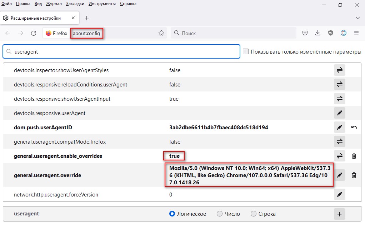Click the devtools.responsive.userAgent name
Screen dimensions: 365x239
click(50, 113)
